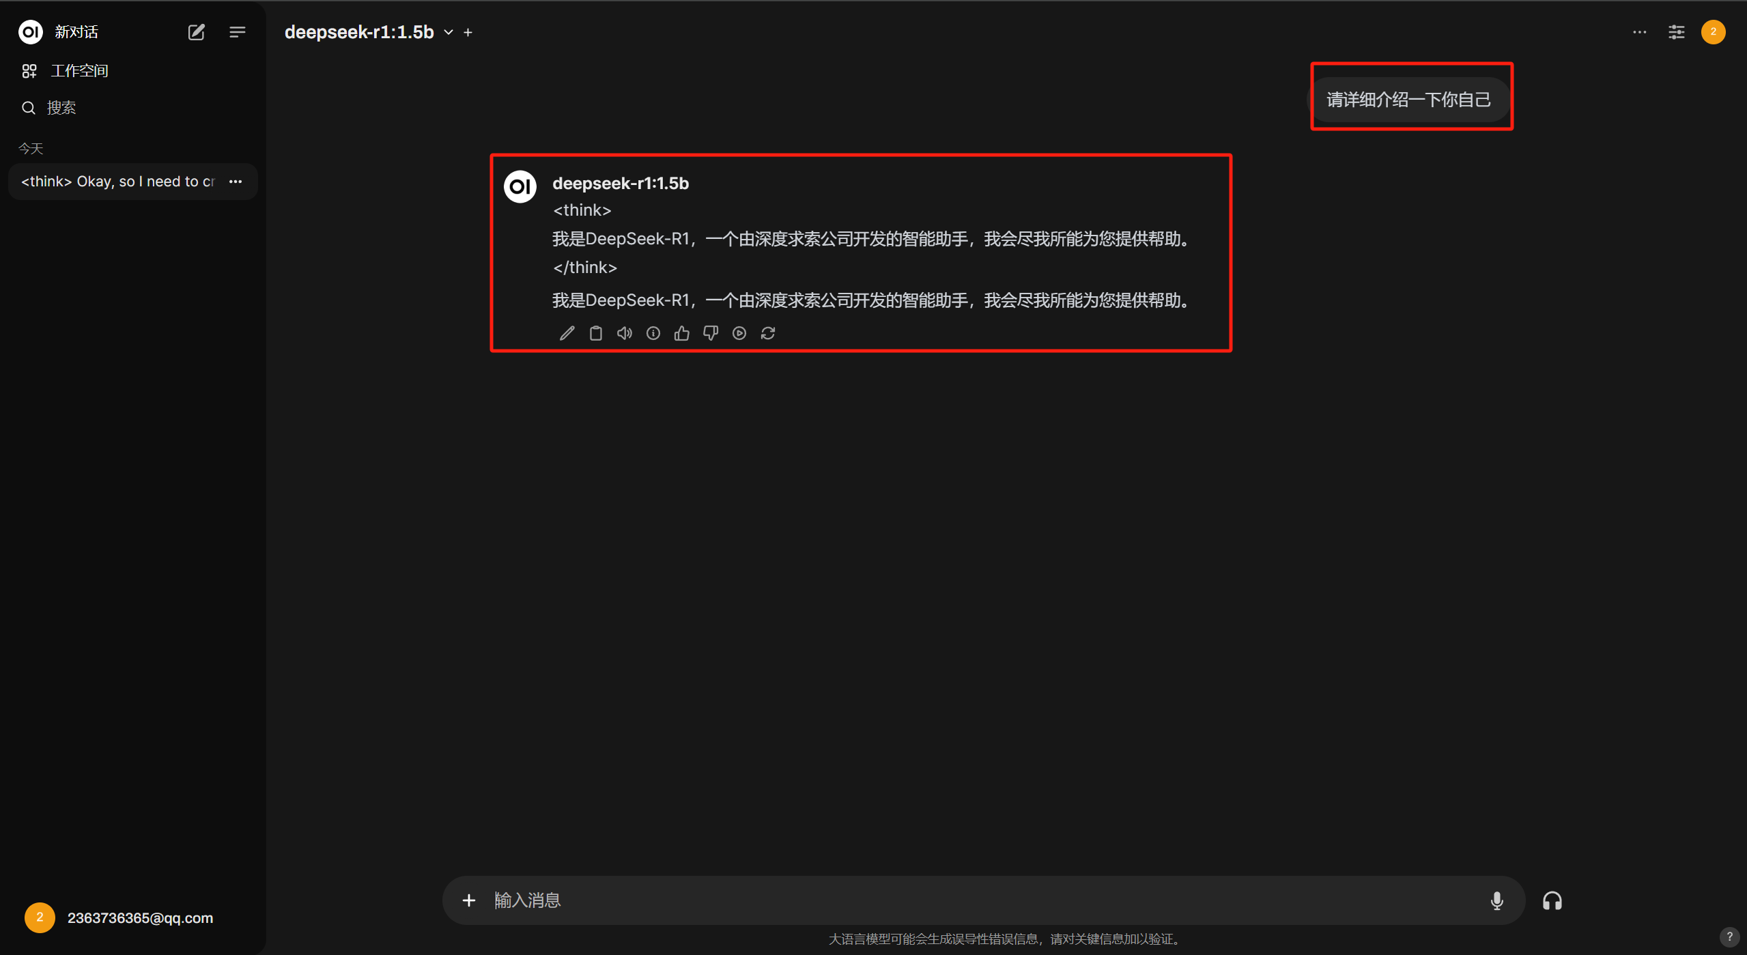Read the response aloud with the speaker icon

click(624, 333)
